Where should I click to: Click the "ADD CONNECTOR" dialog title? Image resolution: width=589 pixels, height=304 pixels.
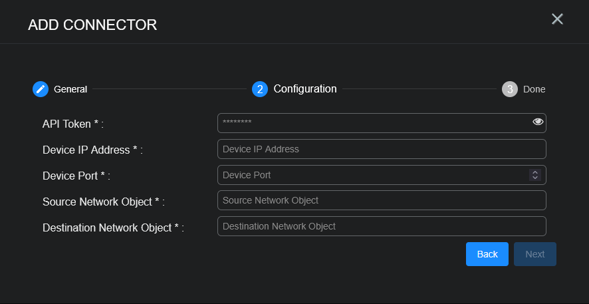click(92, 25)
